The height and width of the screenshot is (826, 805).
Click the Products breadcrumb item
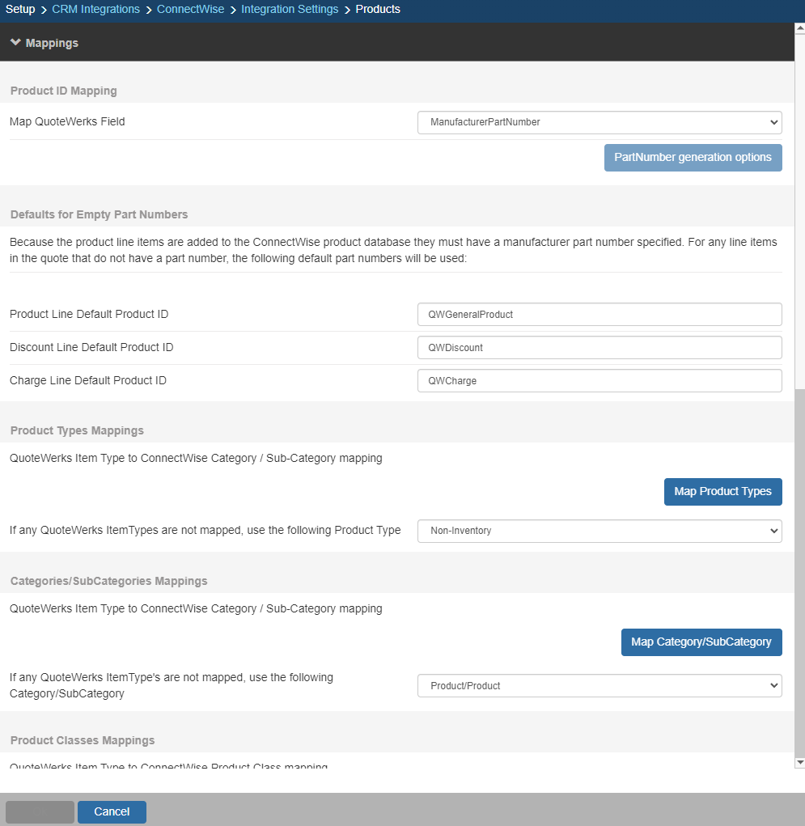(x=378, y=9)
